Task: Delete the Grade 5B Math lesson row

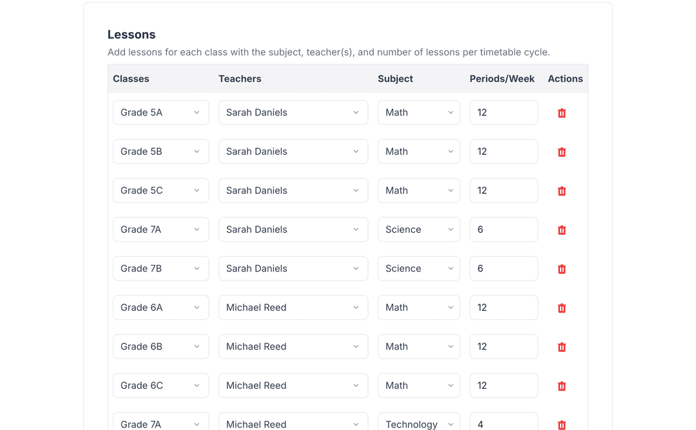Action: coord(561,151)
